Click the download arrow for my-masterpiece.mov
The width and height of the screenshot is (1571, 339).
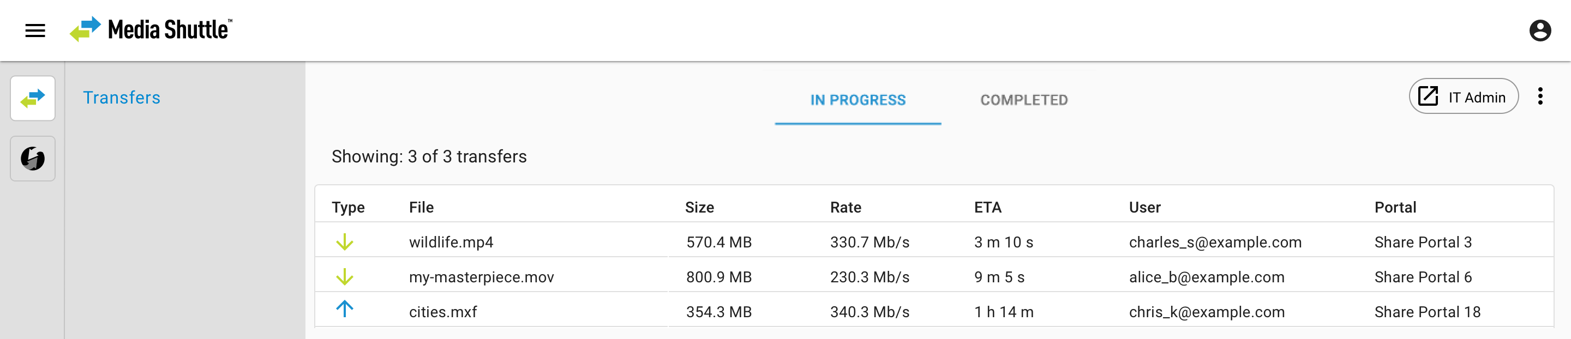[345, 277]
